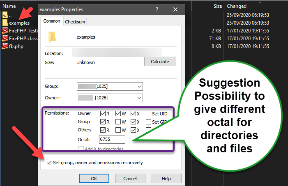The width and height of the screenshot is (288, 186).
Task: Close the examples Properties dialog
Action: click(x=175, y=9)
